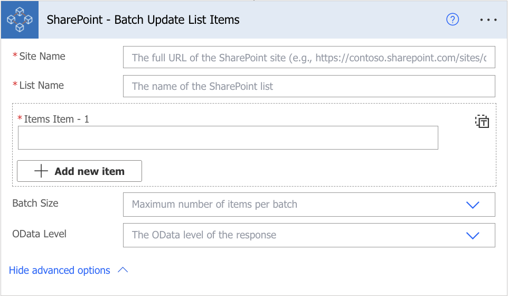Select the Site Name label
Image resolution: width=508 pixels, height=296 pixels.
(x=42, y=56)
